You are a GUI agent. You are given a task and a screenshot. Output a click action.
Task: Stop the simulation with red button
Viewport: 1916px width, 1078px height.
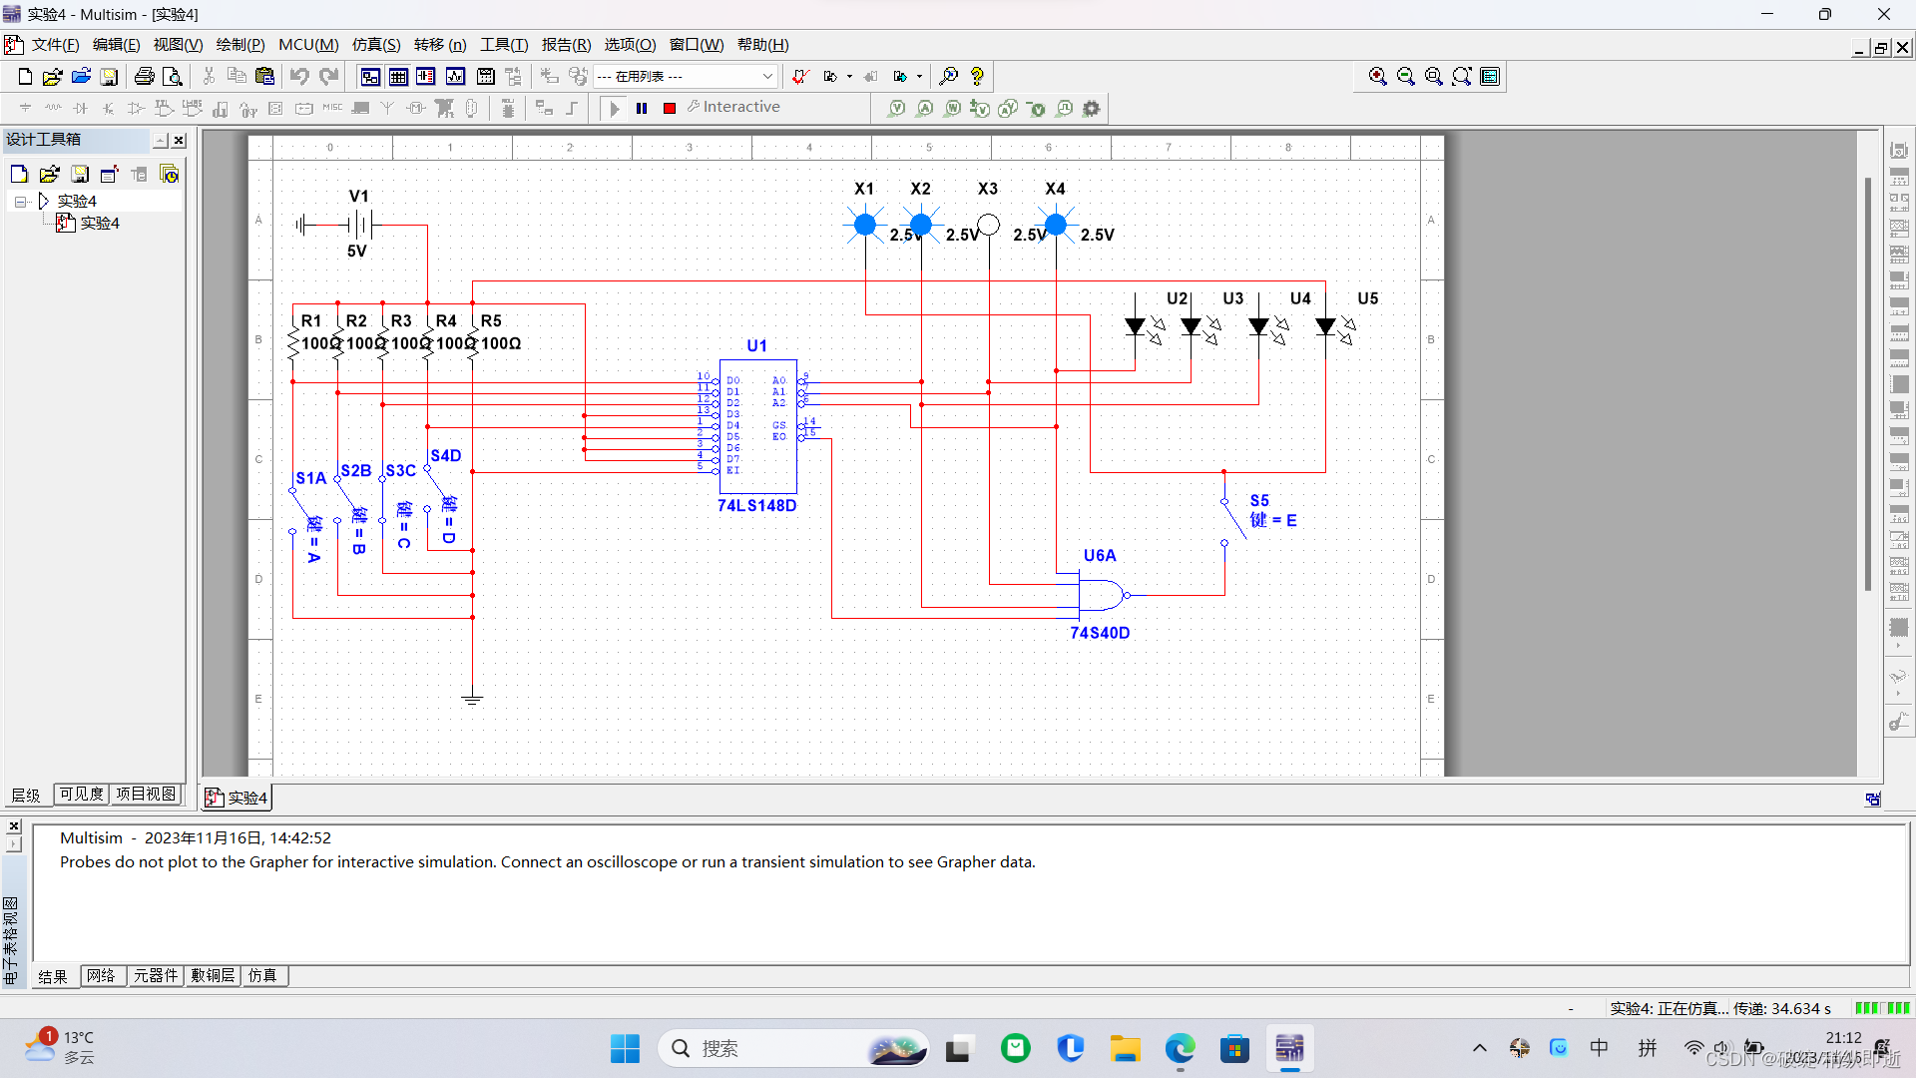point(670,108)
